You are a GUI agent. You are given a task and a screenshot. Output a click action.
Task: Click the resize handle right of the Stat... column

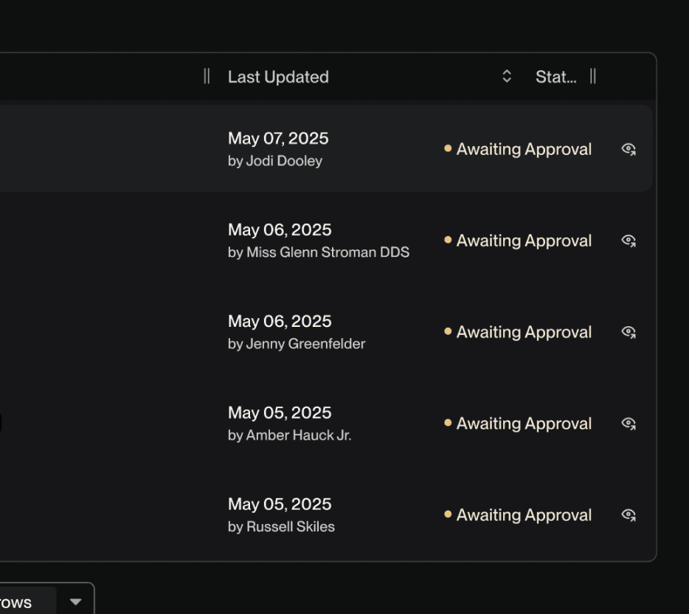[592, 77]
